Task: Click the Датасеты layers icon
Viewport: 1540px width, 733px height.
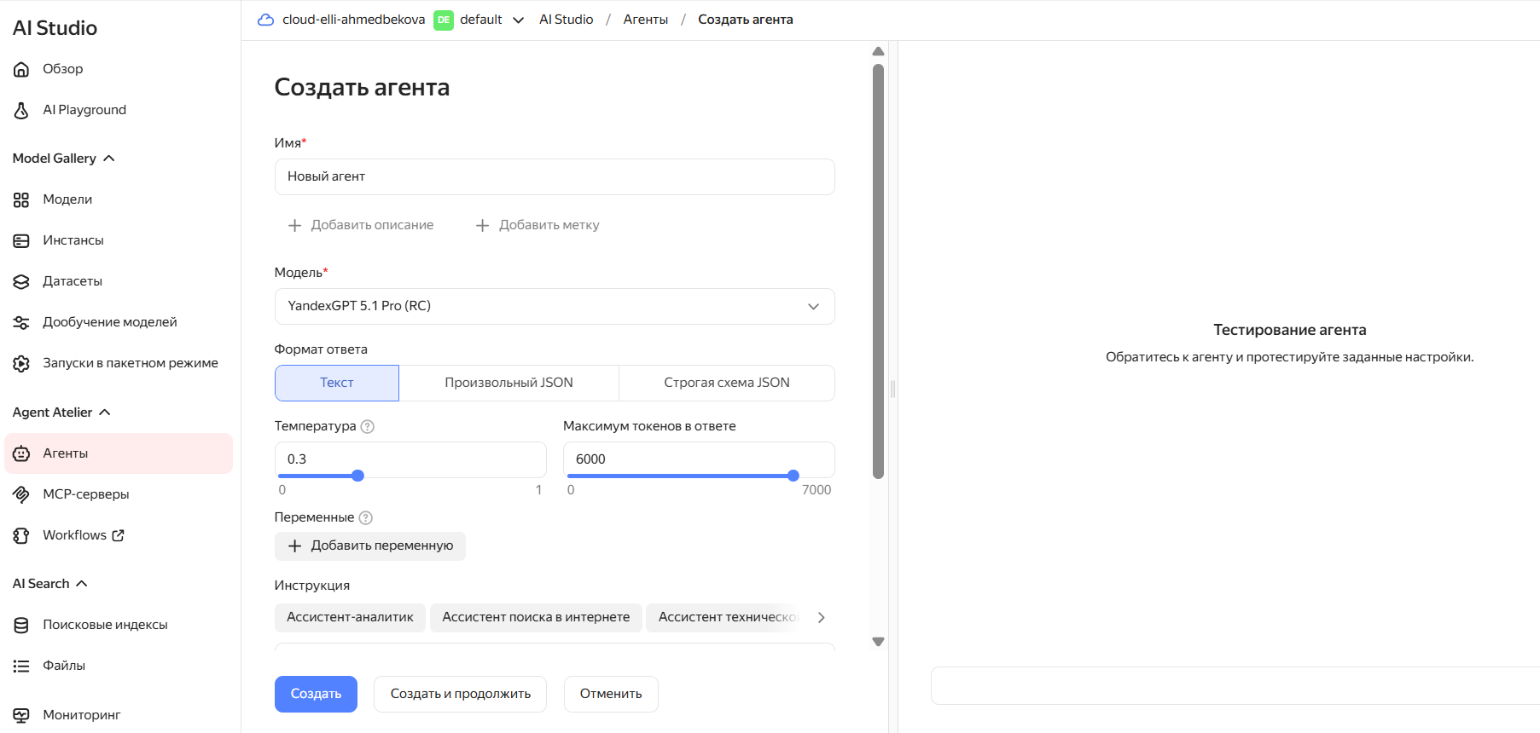Action: click(x=21, y=281)
